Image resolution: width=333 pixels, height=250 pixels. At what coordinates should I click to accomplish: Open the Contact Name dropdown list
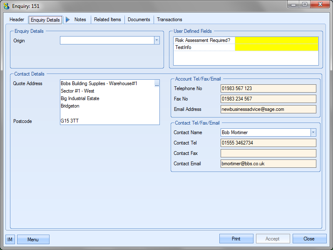(x=313, y=132)
